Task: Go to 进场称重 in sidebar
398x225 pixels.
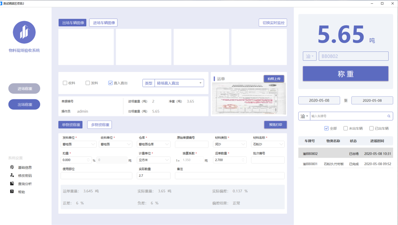Action: coord(25,88)
